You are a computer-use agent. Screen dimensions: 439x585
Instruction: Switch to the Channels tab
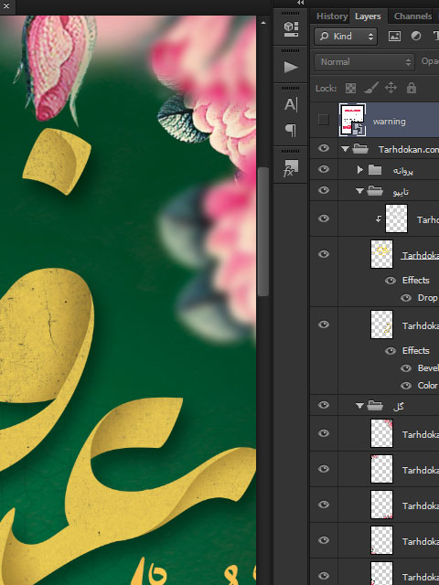412,16
